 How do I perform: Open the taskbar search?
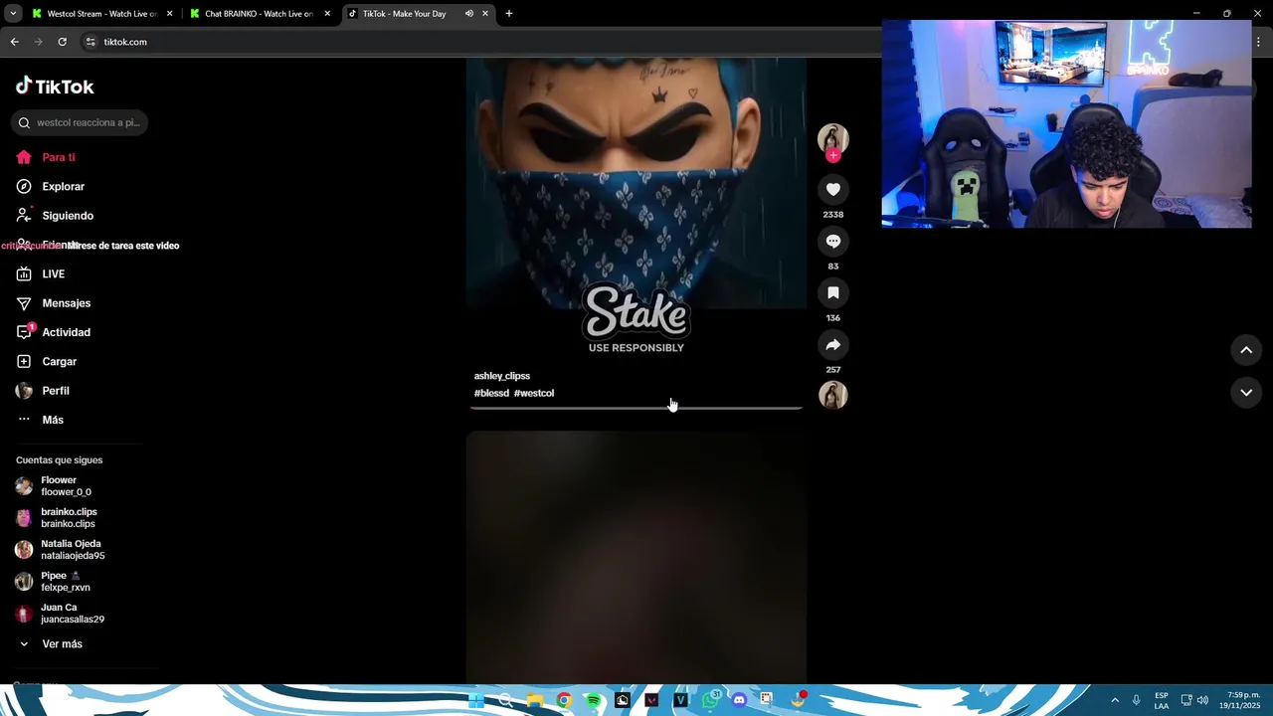pyautogui.click(x=505, y=700)
